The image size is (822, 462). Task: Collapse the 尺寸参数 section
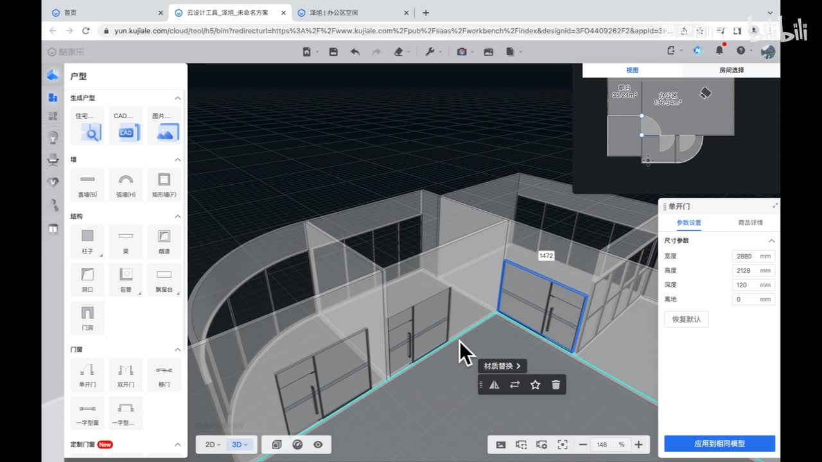(772, 241)
